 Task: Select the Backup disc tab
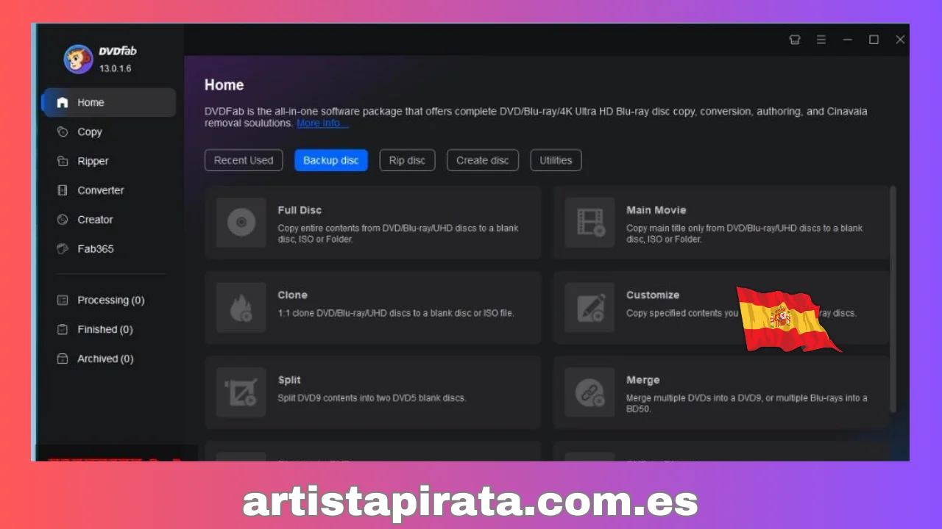point(331,160)
